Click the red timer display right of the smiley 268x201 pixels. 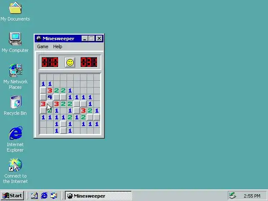click(x=89, y=62)
